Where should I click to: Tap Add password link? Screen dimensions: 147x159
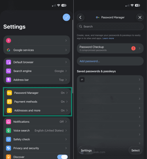(x=90, y=61)
